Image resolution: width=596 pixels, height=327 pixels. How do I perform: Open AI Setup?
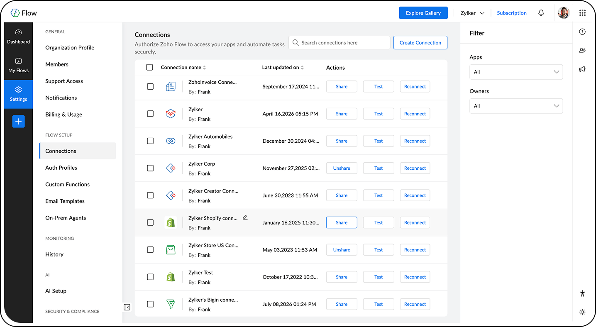[56, 291]
